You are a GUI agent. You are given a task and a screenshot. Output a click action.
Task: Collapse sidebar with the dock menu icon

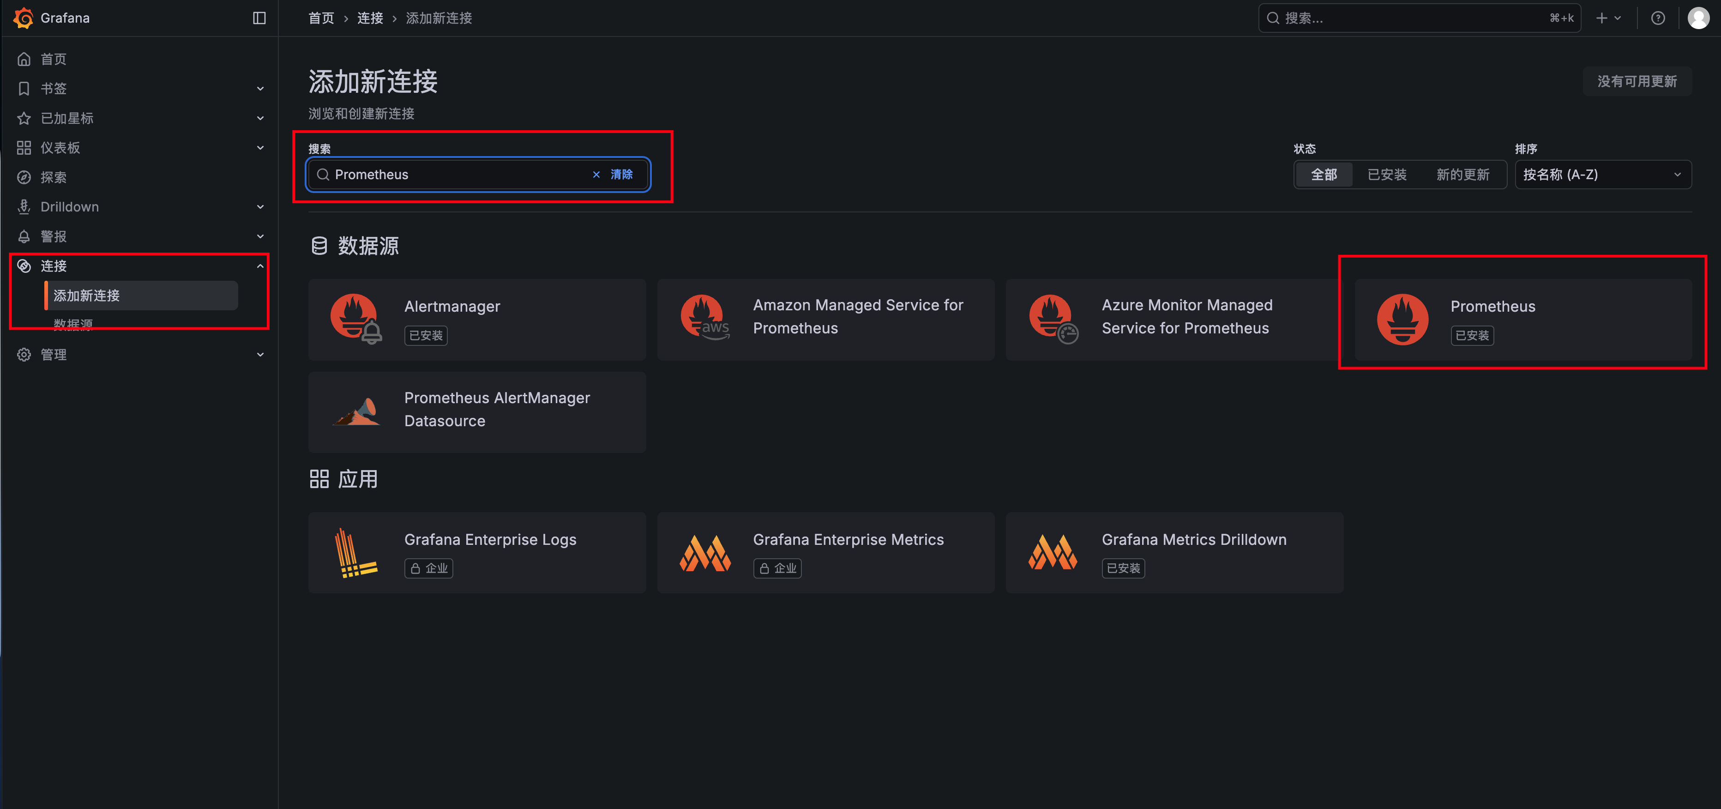pos(259,18)
